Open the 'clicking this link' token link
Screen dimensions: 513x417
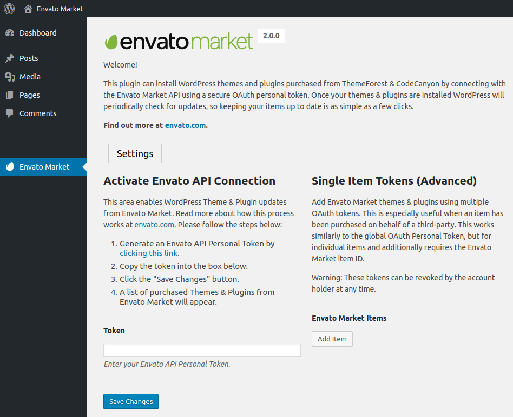(148, 253)
